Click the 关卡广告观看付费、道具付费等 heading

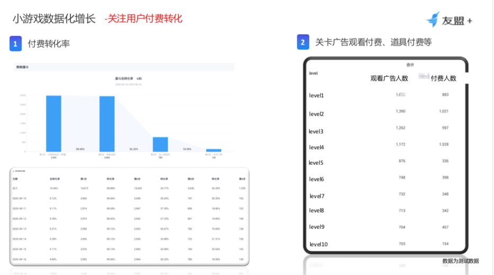pyautogui.click(x=373, y=42)
